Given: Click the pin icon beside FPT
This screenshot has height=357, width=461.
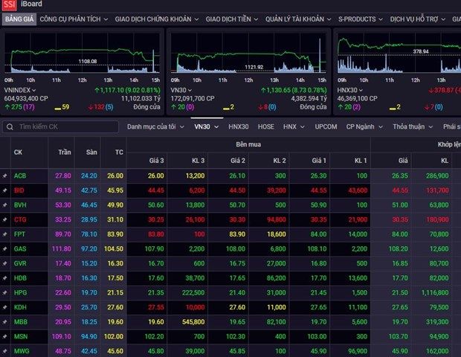Looking at the screenshot, I should click(5, 234).
